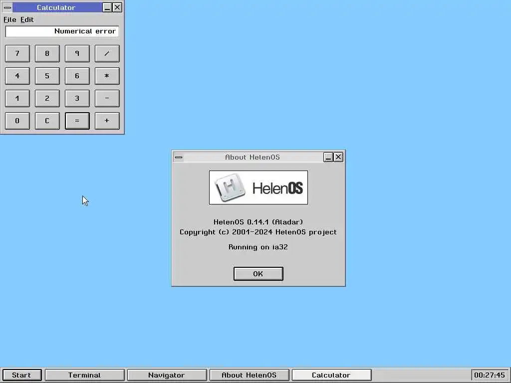Switch to Navigator from the taskbar
Screen dimensions: 511x383
(167, 375)
